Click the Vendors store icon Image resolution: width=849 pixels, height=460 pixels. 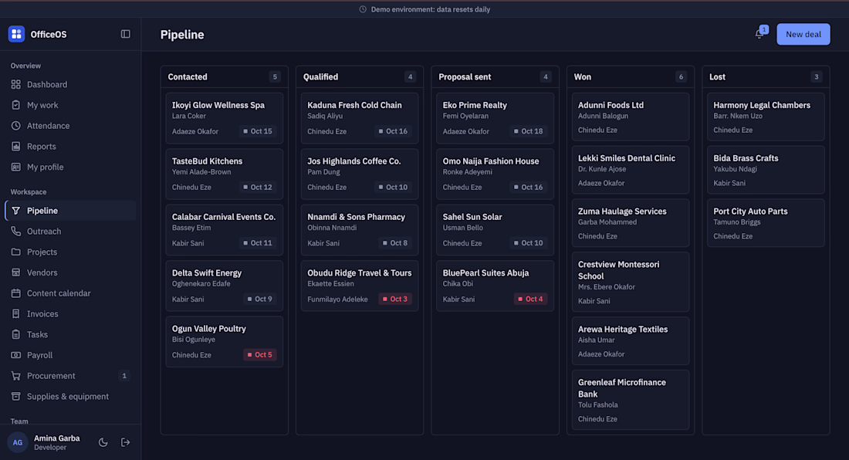15,272
